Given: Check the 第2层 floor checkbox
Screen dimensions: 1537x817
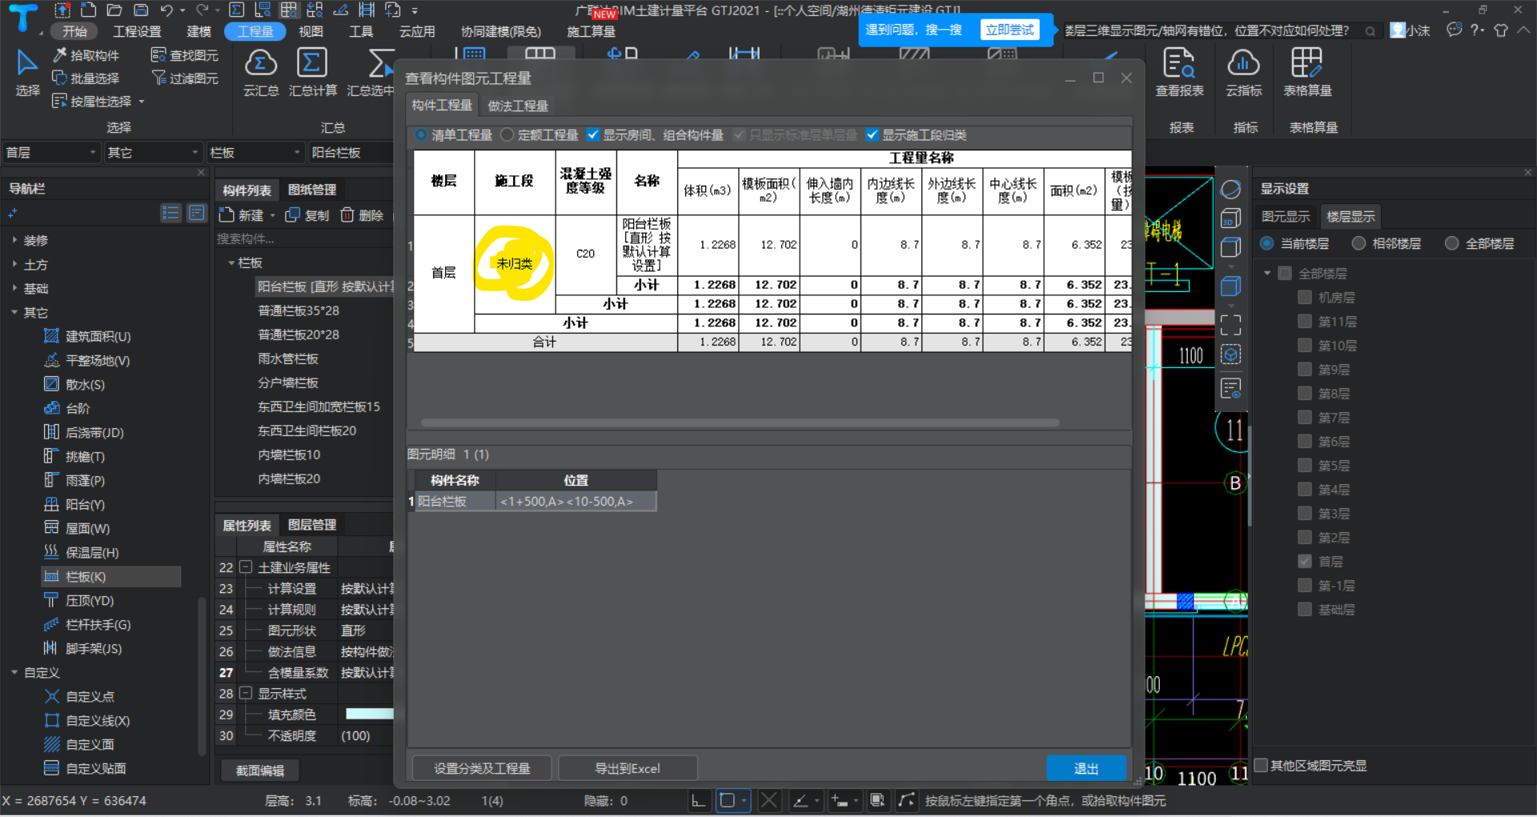Looking at the screenshot, I should click(x=1305, y=537).
